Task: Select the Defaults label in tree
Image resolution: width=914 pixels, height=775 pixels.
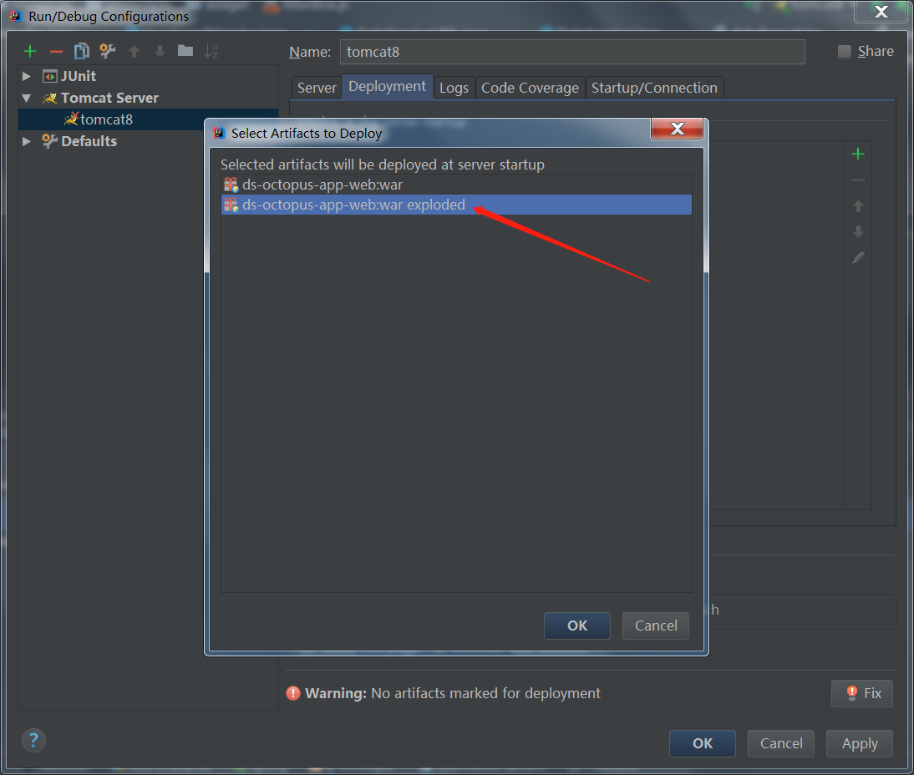Action: [89, 141]
